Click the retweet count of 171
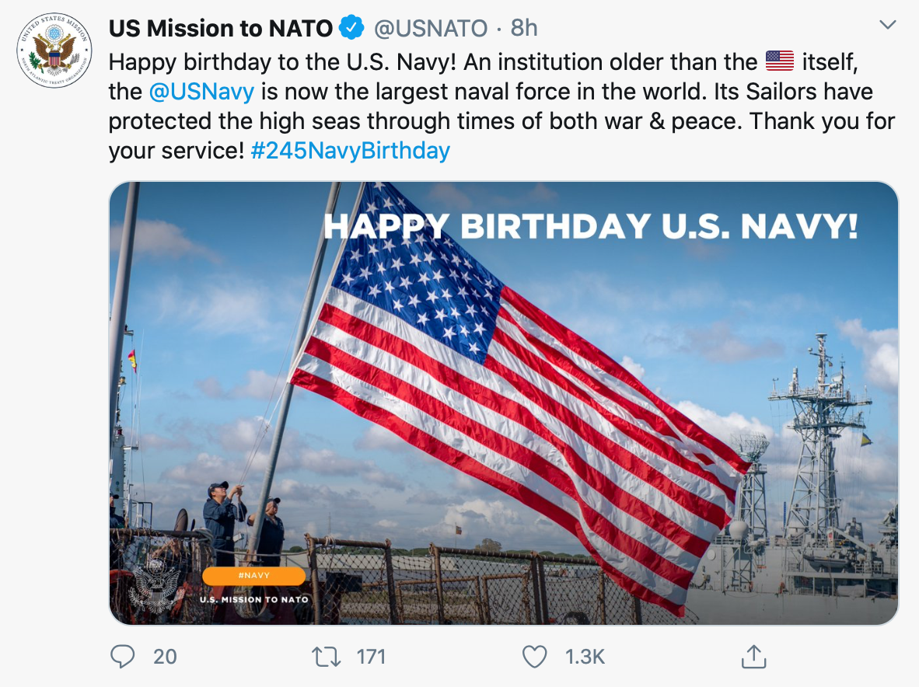Viewport: 919px width, 687px height. [371, 657]
